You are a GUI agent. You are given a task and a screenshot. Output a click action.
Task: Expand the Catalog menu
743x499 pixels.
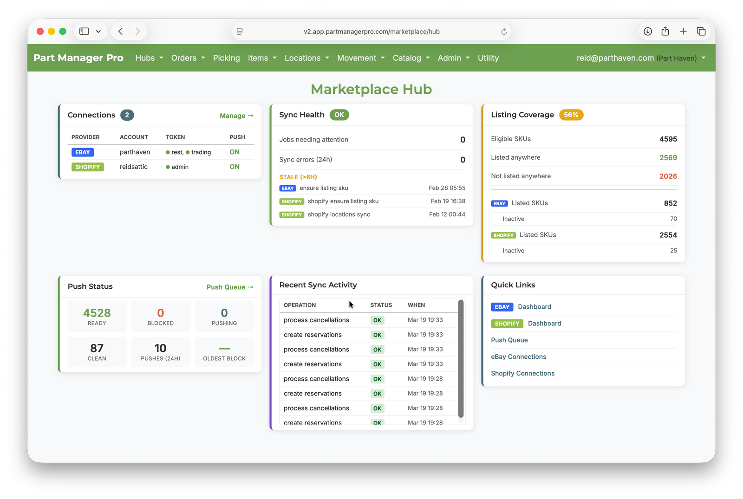click(411, 58)
